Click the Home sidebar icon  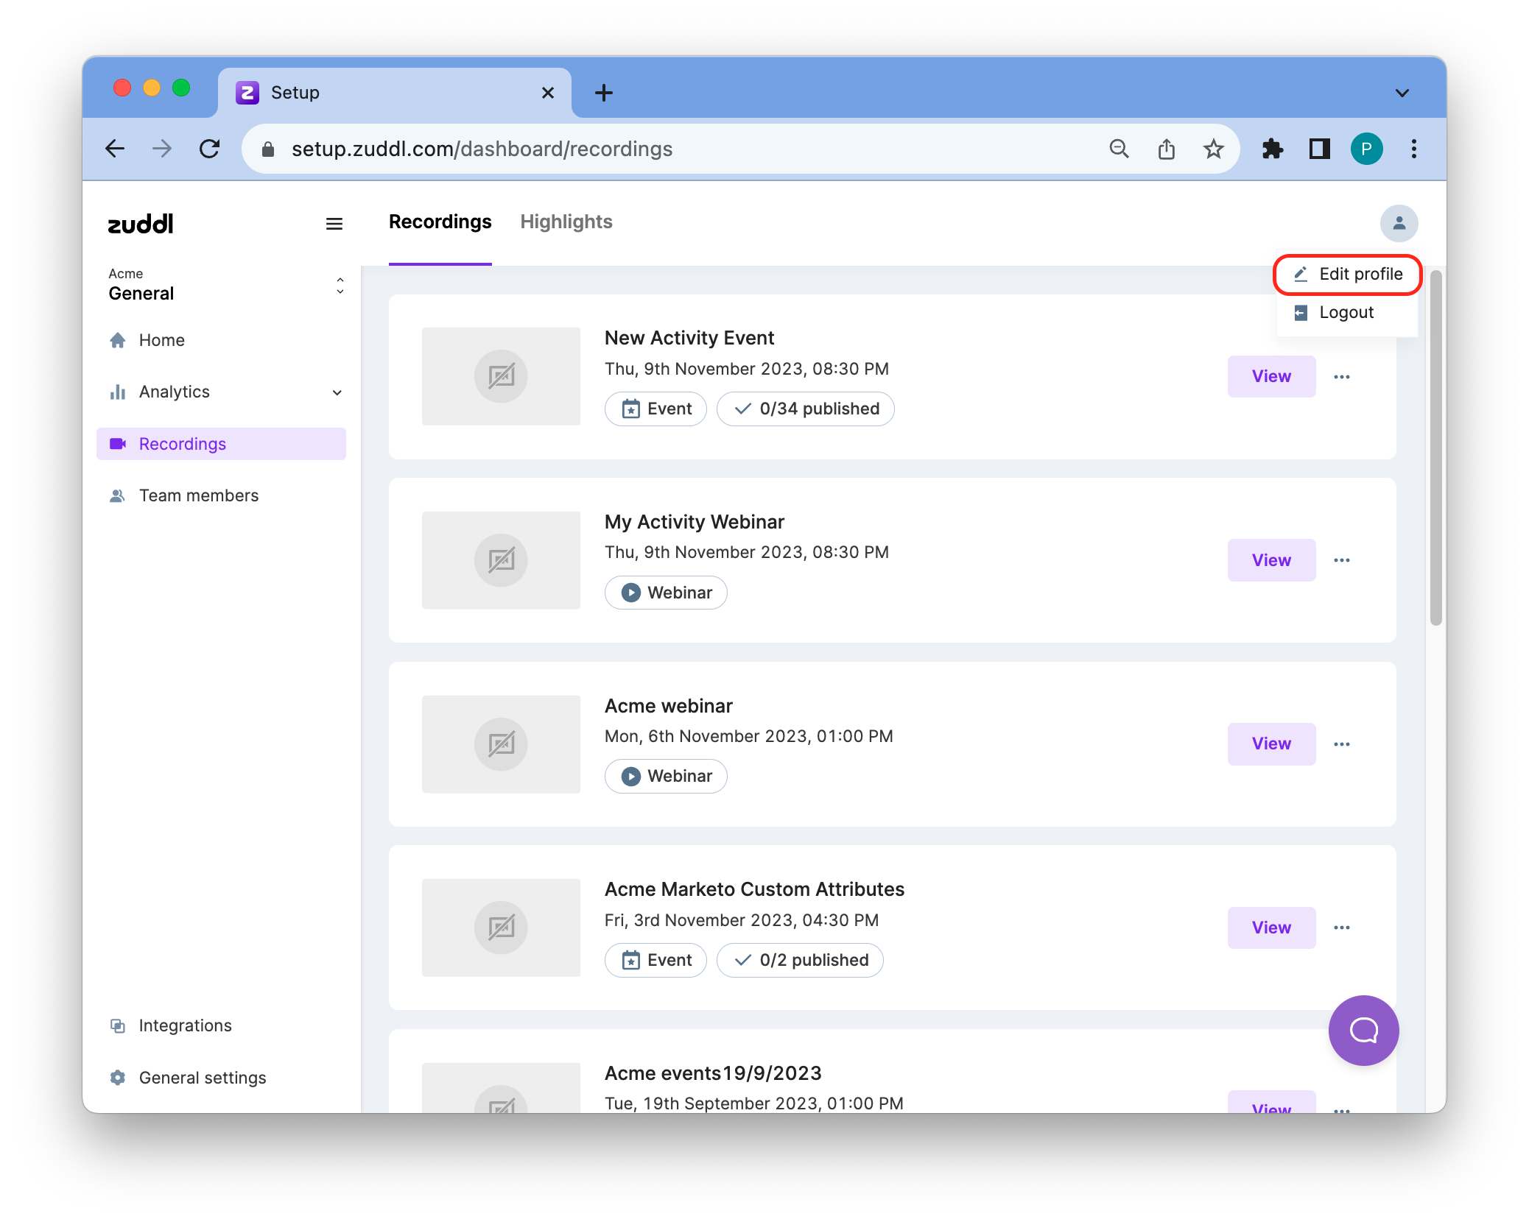pos(118,340)
